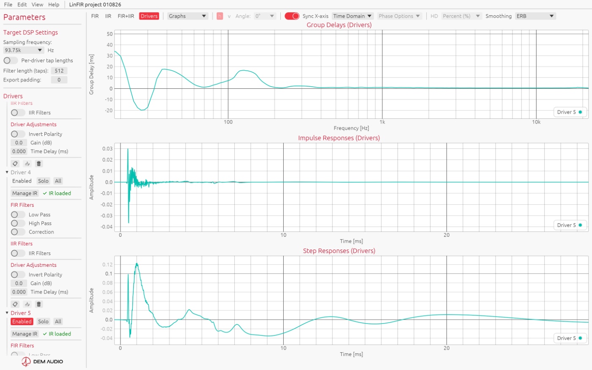Open the Smoothing ERB dropdown

pyautogui.click(x=535, y=16)
